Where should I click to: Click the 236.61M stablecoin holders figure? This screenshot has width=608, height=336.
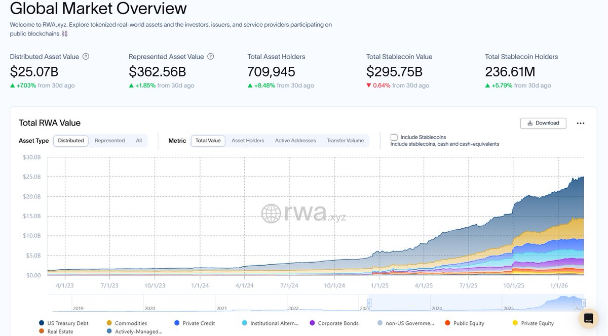[510, 71]
